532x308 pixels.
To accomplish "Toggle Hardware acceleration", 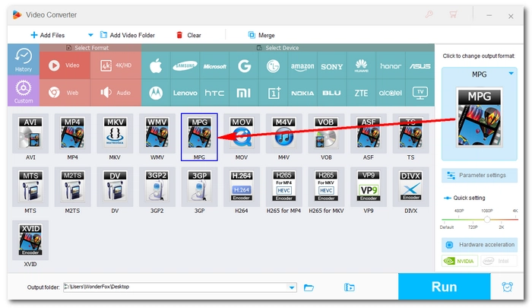I will 480,244.
